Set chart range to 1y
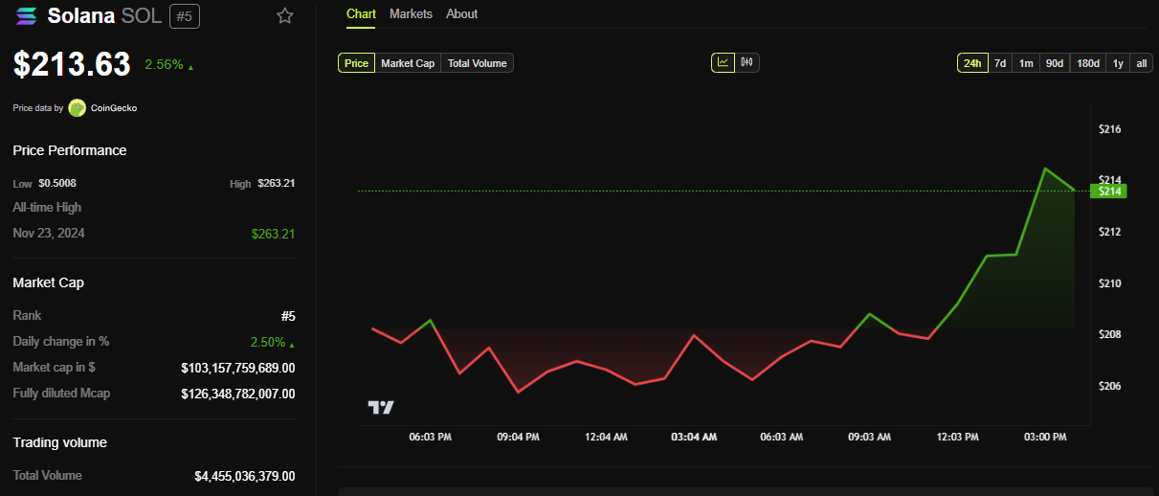1159x496 pixels. [1118, 63]
